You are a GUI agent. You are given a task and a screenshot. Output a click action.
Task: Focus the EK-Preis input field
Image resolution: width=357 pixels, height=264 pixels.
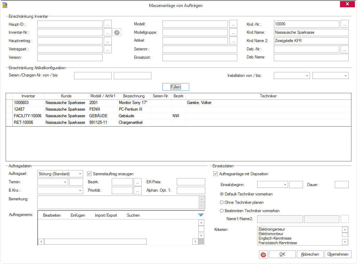(x=191, y=182)
